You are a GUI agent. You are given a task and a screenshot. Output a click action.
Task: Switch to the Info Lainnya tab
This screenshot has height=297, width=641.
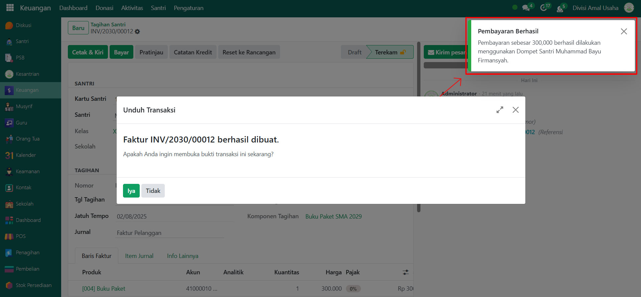click(182, 256)
